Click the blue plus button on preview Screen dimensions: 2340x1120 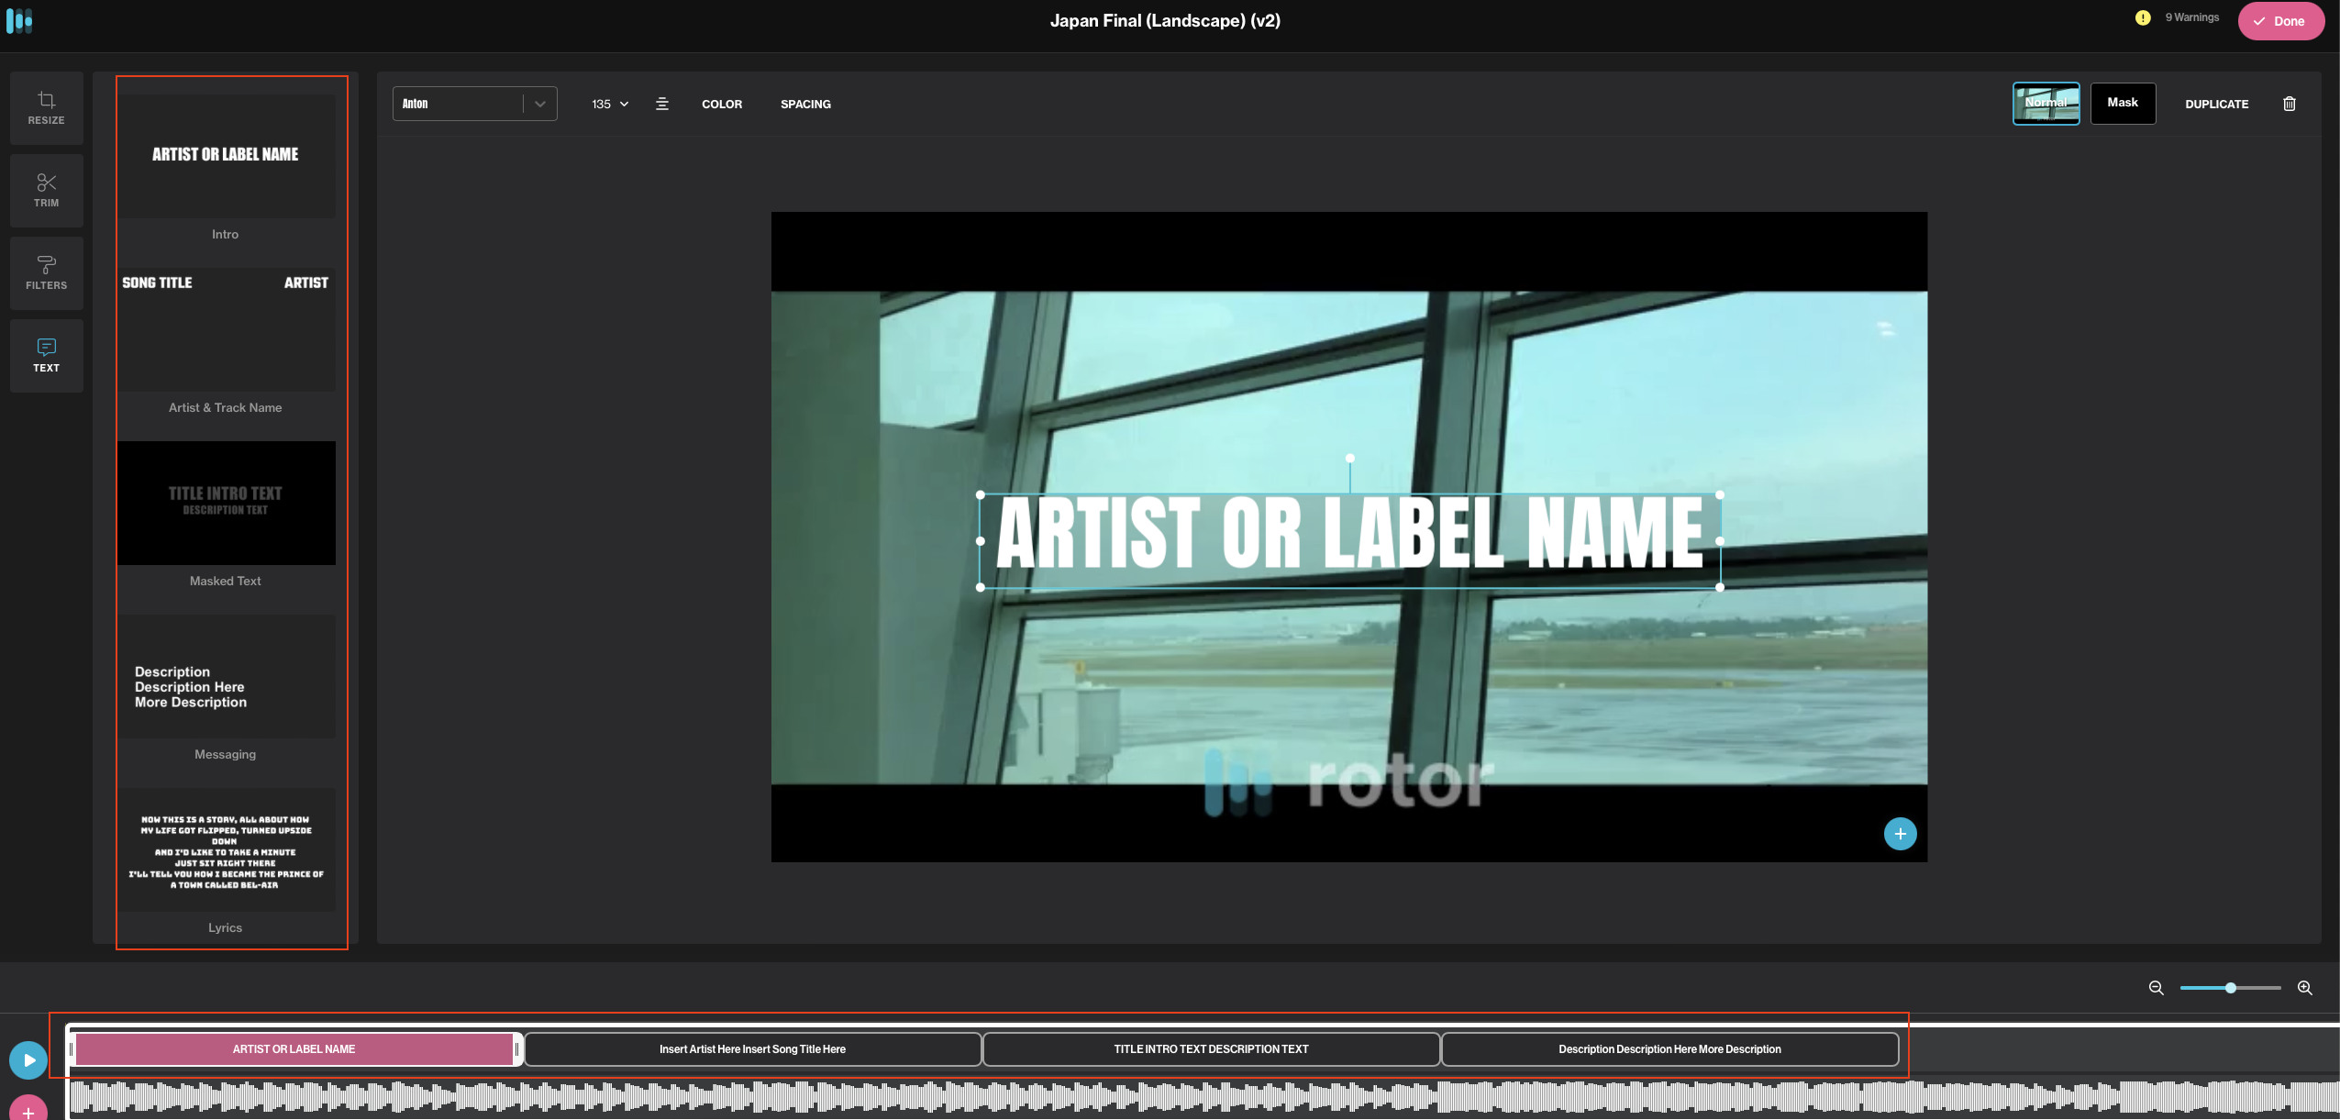pos(1900,834)
